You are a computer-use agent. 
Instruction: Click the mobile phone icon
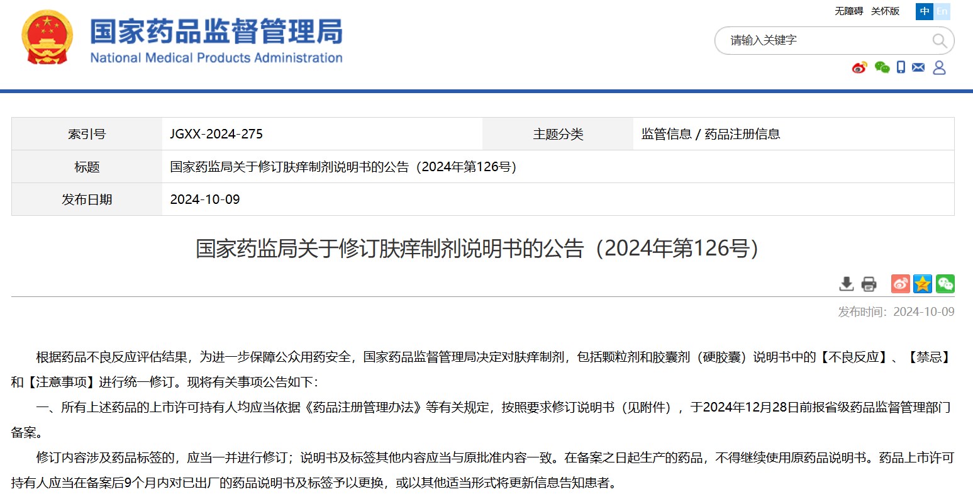coord(901,67)
